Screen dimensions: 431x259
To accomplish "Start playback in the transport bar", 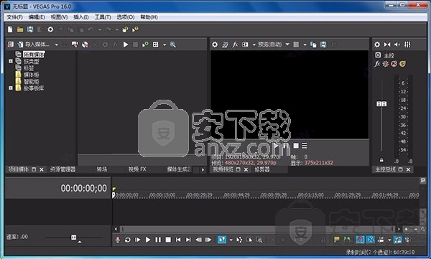I will pos(147,240).
